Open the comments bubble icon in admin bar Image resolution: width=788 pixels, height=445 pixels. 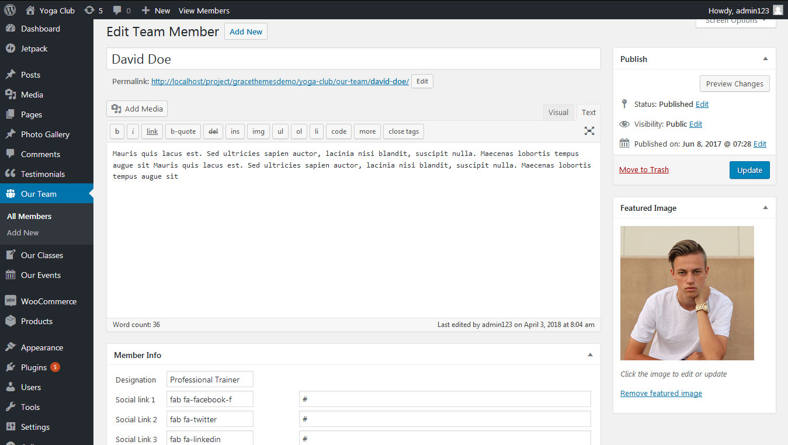click(117, 11)
